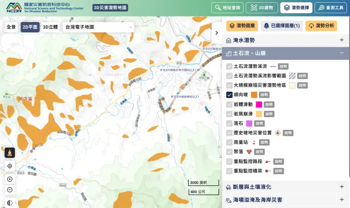This screenshot has height=208, width=350.
Task: Collapse the 土石流、山崩 section
Action: 342,53
